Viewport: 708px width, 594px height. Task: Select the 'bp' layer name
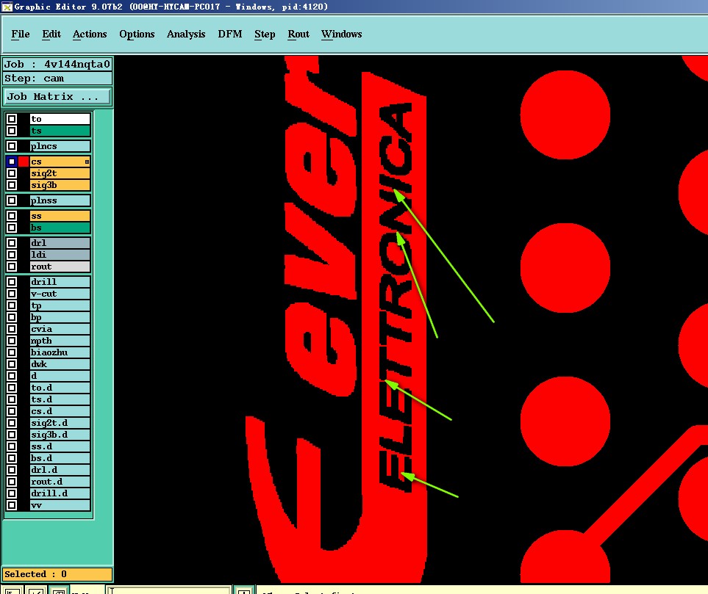60,317
